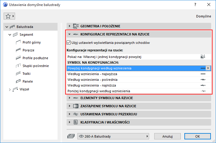Click the layer icon beside layer selector

pyautogui.click(x=71, y=136)
